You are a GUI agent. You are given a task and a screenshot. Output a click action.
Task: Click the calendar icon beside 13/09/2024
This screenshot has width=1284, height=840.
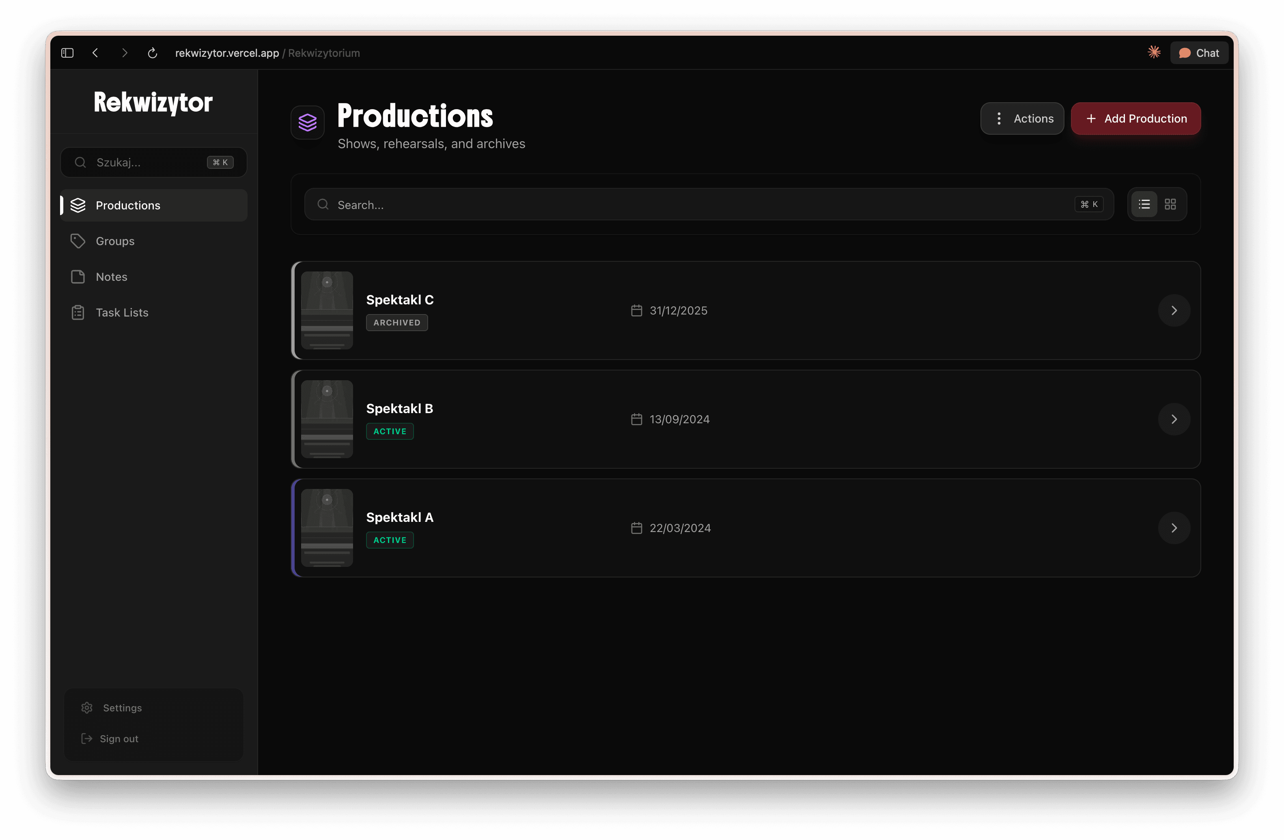pyautogui.click(x=637, y=419)
